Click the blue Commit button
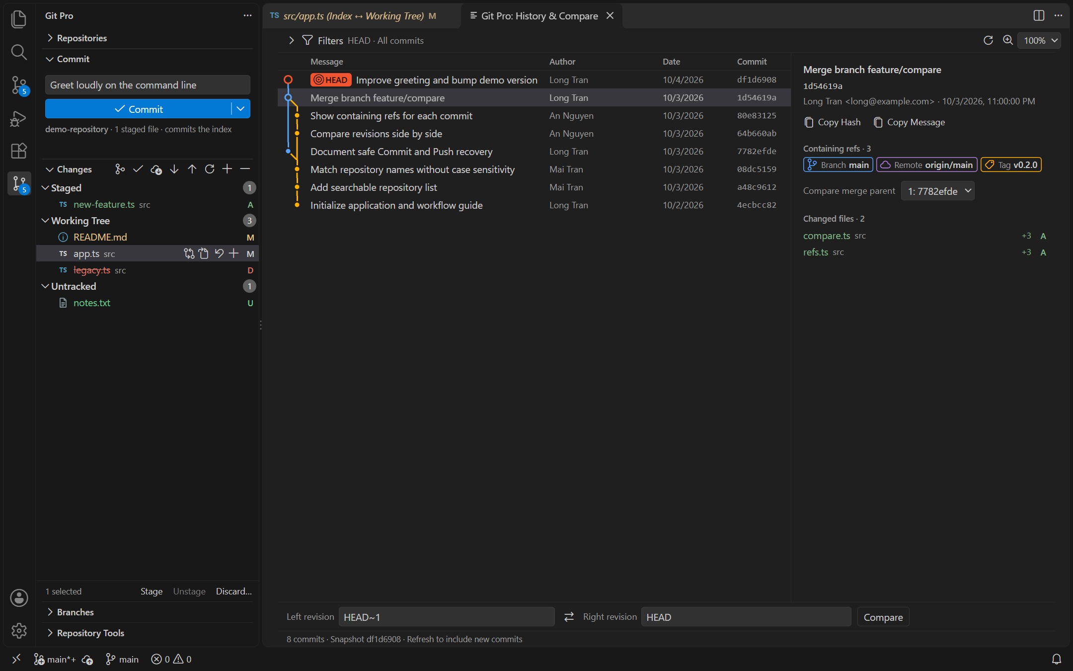 (138, 109)
